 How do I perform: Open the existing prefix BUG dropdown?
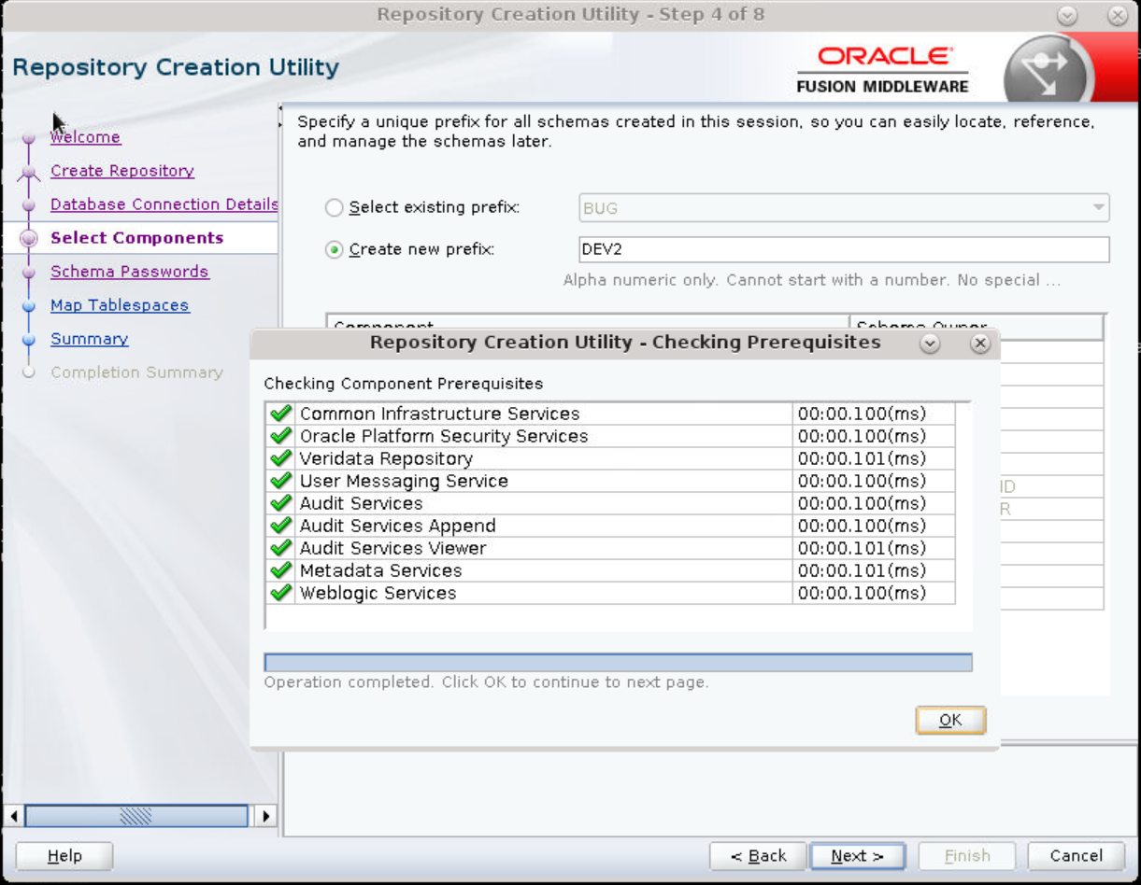[844, 208]
